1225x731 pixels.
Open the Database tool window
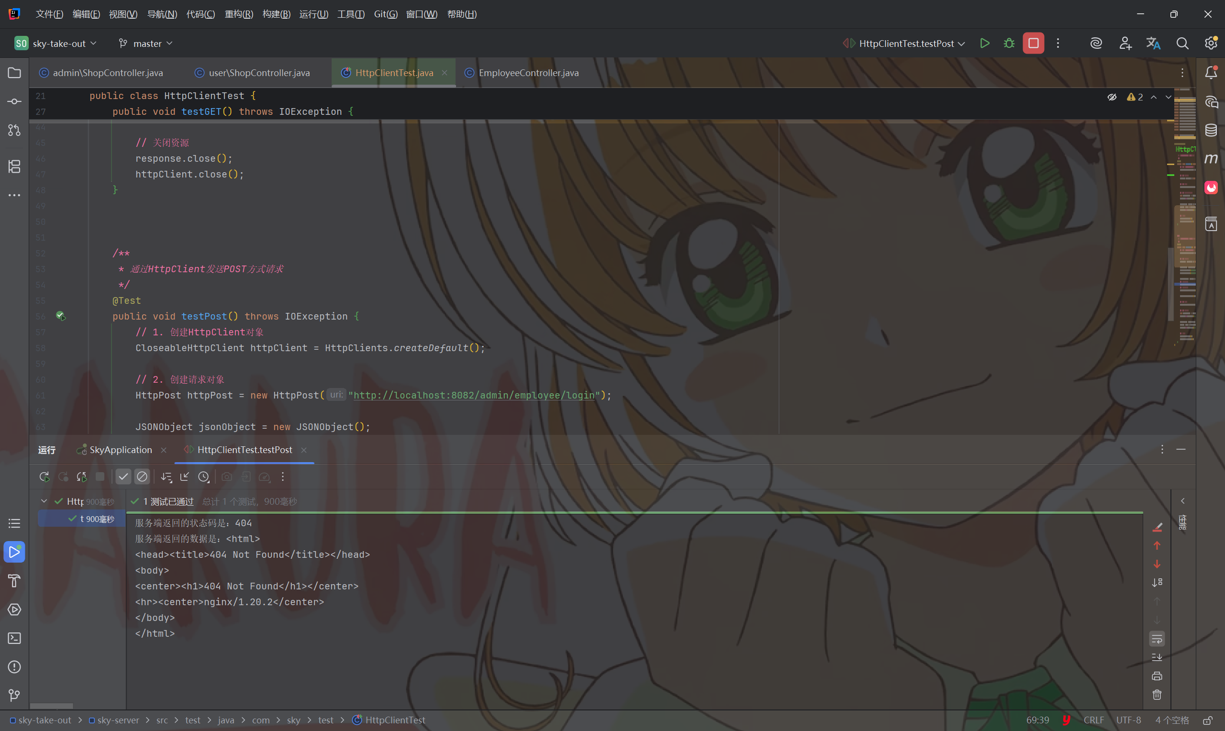tap(1211, 130)
